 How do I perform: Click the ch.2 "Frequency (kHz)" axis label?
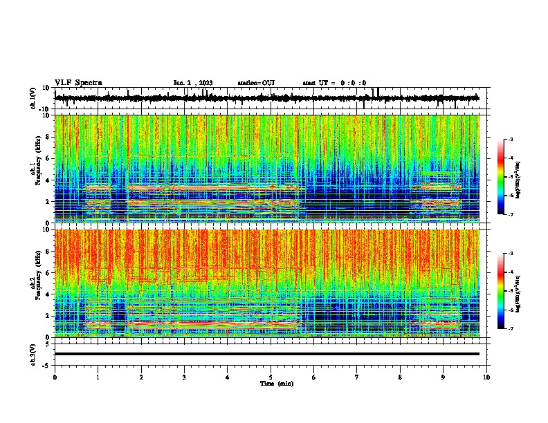[38, 275]
